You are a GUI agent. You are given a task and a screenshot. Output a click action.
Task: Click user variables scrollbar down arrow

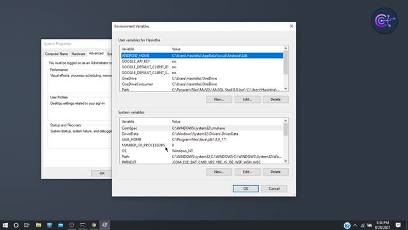click(x=286, y=89)
